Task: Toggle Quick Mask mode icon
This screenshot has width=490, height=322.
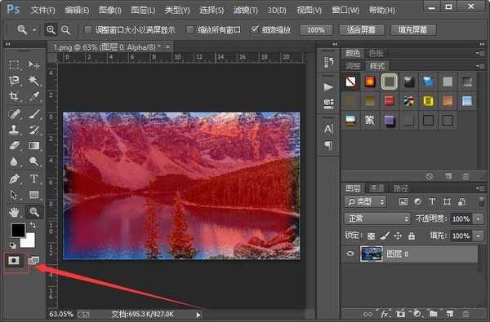Action: coord(14,261)
